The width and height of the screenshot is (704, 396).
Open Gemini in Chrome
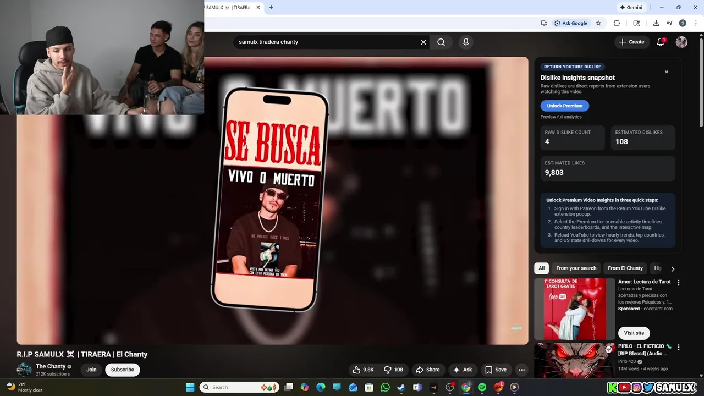click(x=631, y=8)
